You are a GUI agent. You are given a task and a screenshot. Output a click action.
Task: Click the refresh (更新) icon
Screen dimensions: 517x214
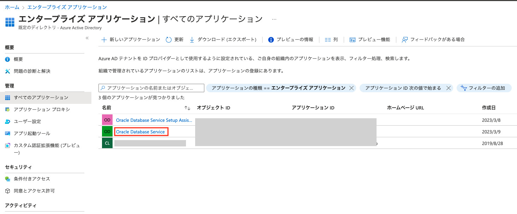pos(169,40)
